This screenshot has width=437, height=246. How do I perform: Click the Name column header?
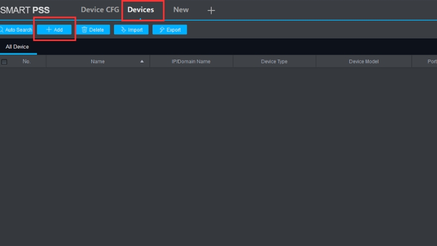pyautogui.click(x=98, y=62)
